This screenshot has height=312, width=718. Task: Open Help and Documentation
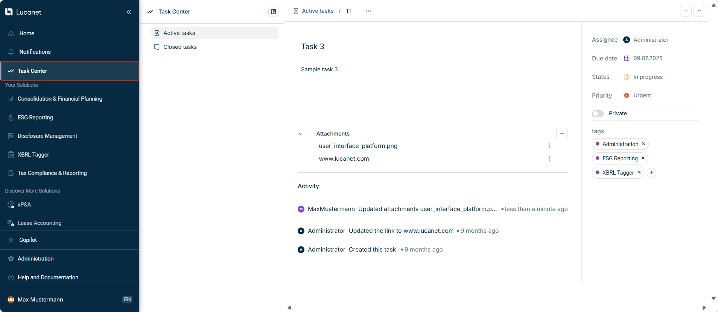click(70, 277)
